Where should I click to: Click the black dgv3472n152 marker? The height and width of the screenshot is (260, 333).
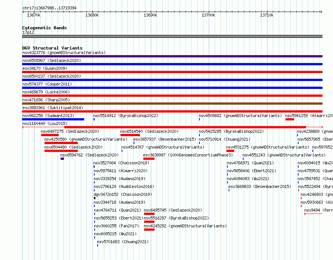(95, 198)
